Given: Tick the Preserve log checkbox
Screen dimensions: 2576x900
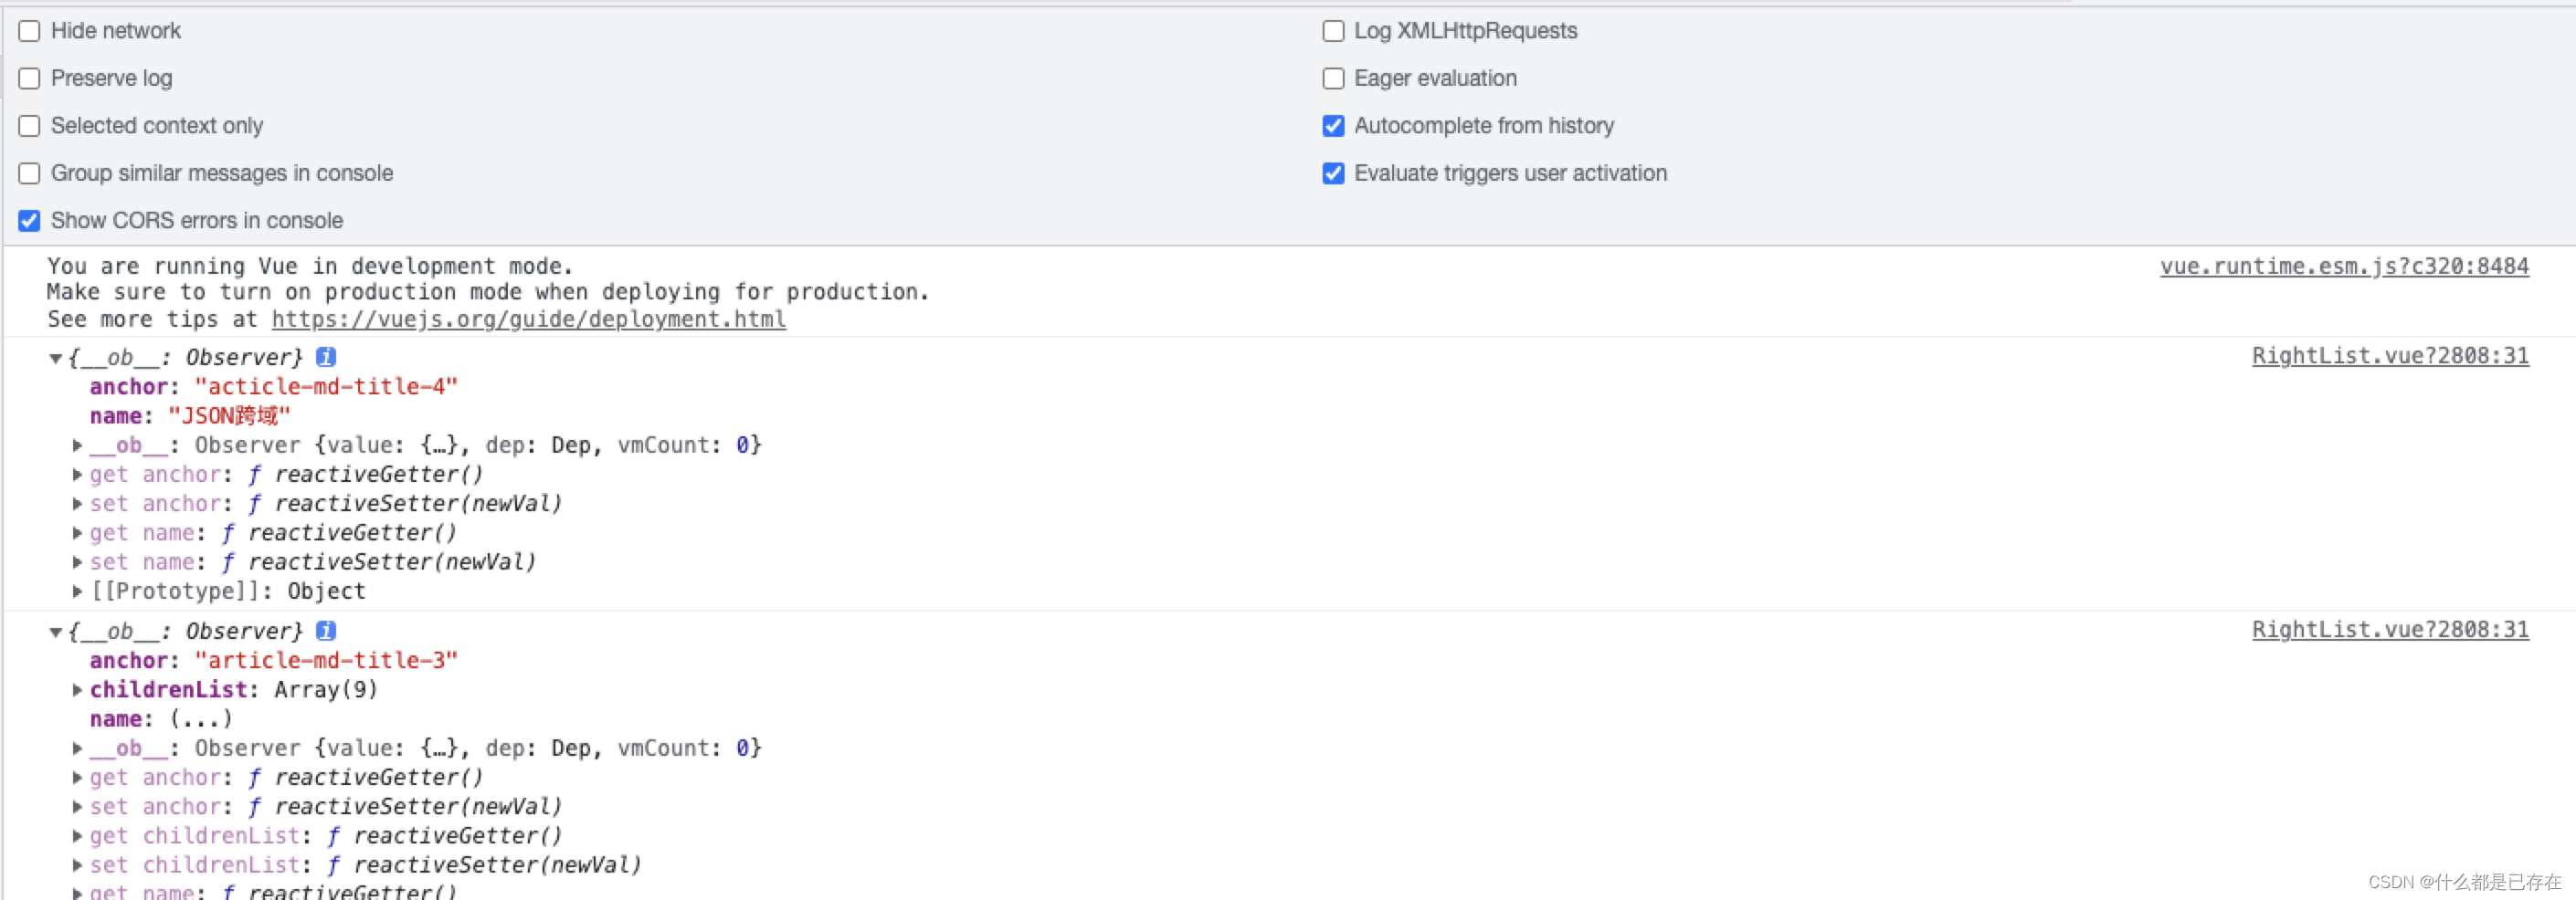Looking at the screenshot, I should [x=30, y=78].
